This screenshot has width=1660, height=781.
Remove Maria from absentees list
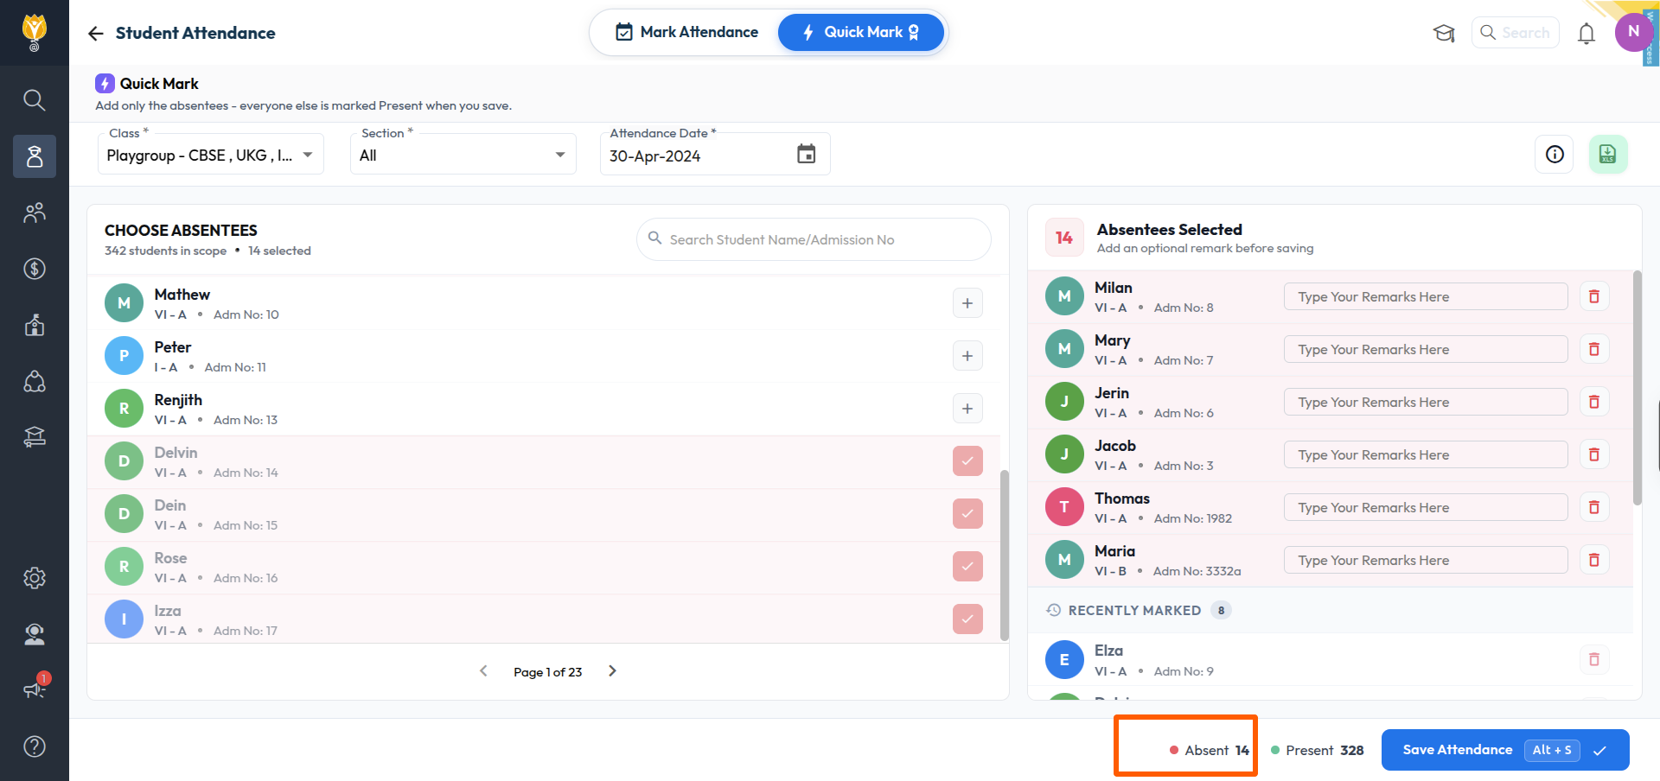pos(1594,560)
